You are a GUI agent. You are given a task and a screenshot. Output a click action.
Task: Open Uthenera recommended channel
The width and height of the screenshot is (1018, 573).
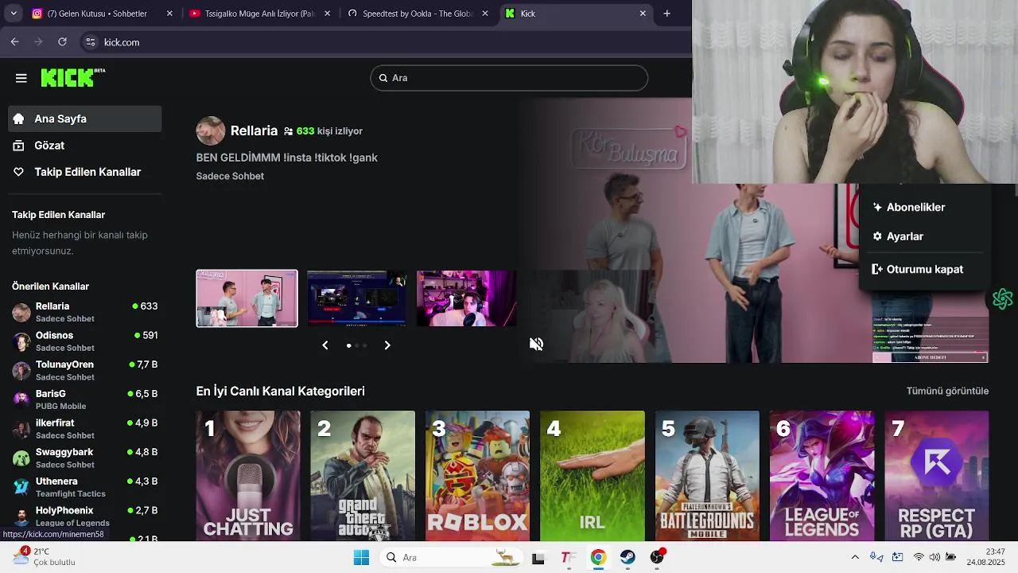click(x=84, y=487)
